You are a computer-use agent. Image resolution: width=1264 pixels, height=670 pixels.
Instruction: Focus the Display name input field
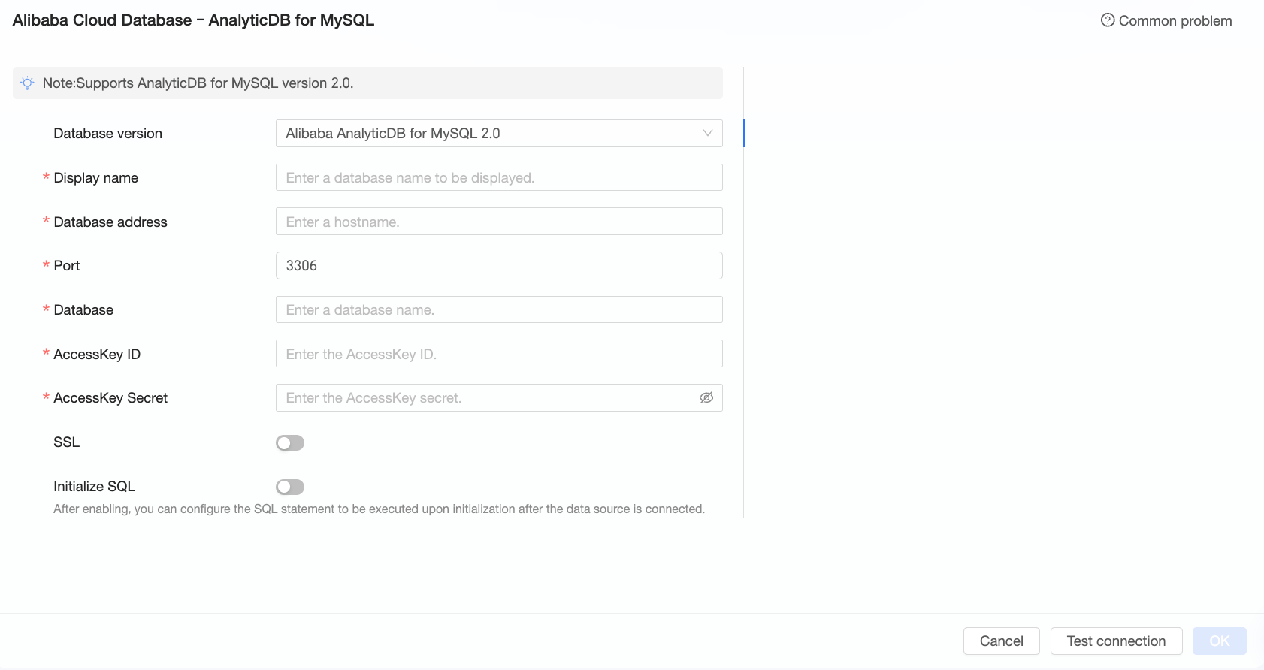pyautogui.click(x=499, y=178)
